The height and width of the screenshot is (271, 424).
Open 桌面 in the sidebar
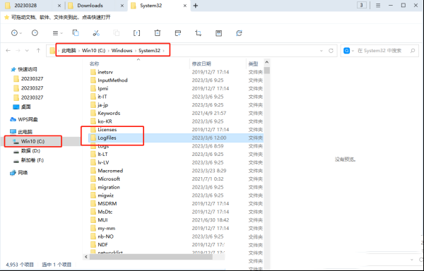point(26,107)
